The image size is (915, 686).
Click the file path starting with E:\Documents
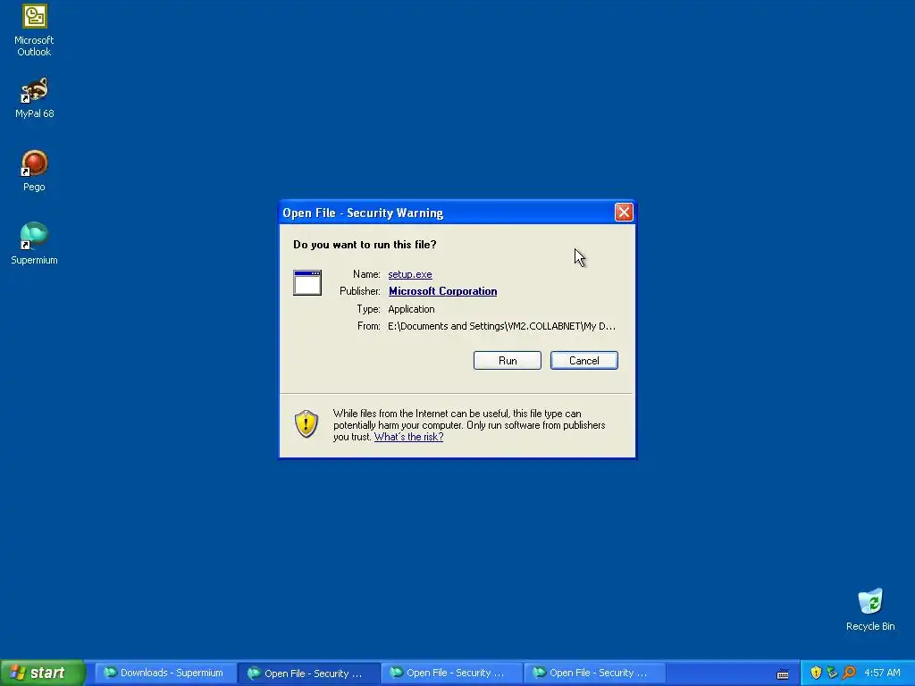pos(501,326)
